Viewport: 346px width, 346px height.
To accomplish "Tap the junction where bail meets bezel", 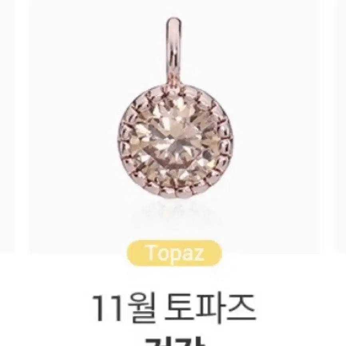I will pyautogui.click(x=174, y=85).
